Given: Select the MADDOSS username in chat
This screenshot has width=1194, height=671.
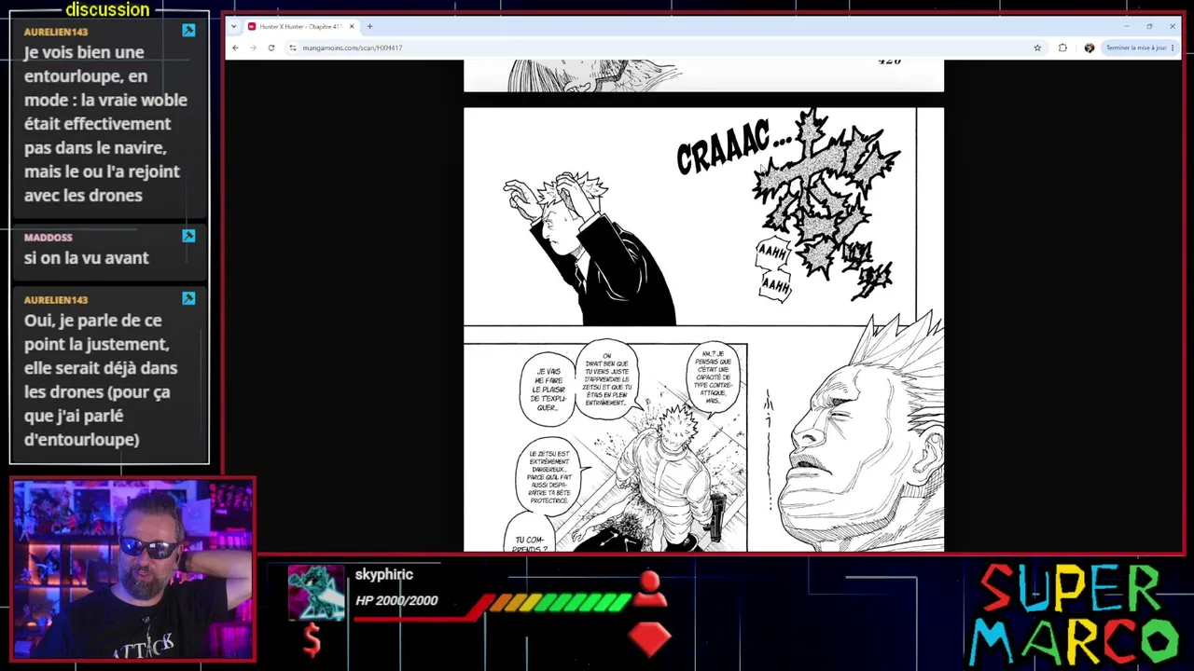Looking at the screenshot, I should pos(48,238).
